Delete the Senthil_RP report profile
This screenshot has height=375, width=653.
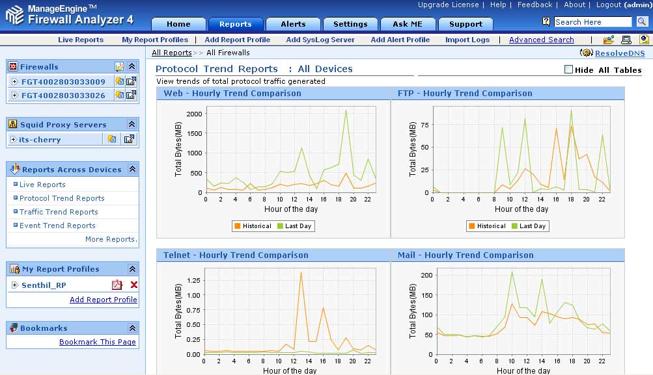[133, 285]
